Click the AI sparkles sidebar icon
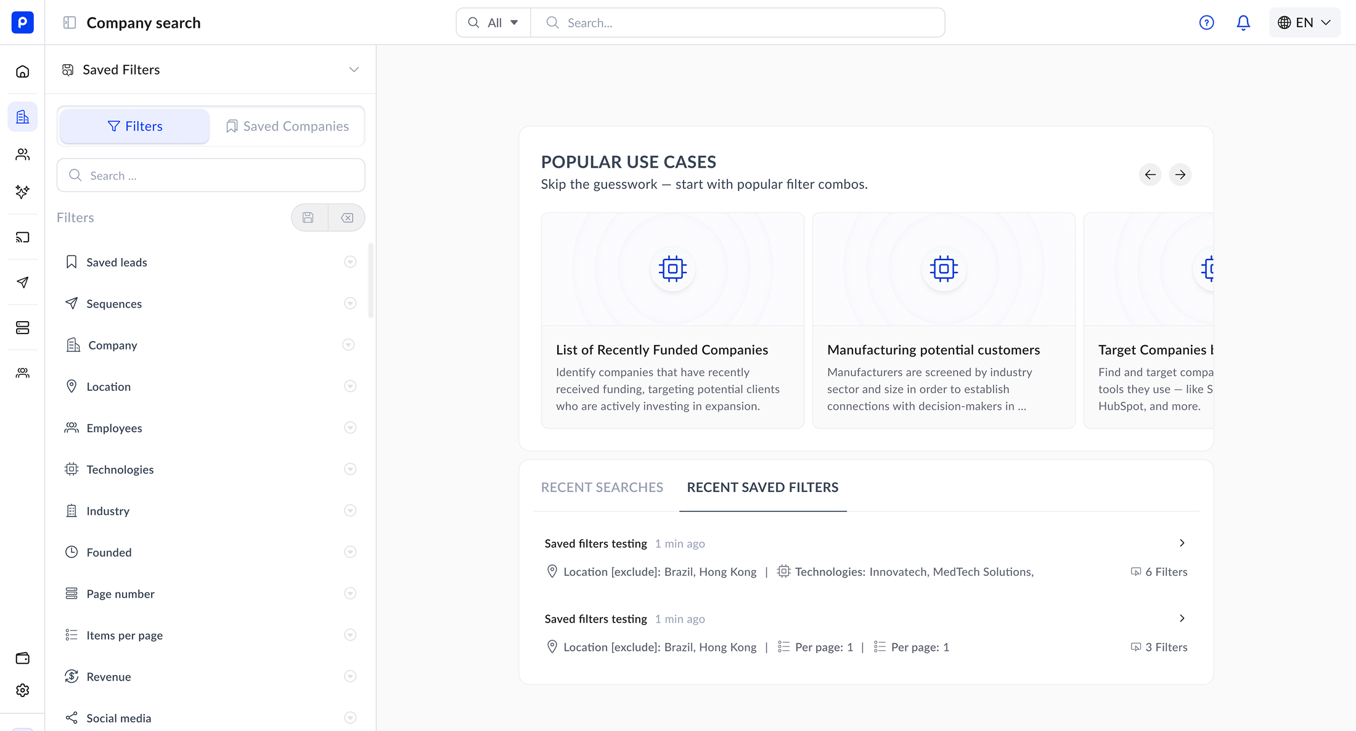 pyautogui.click(x=23, y=192)
